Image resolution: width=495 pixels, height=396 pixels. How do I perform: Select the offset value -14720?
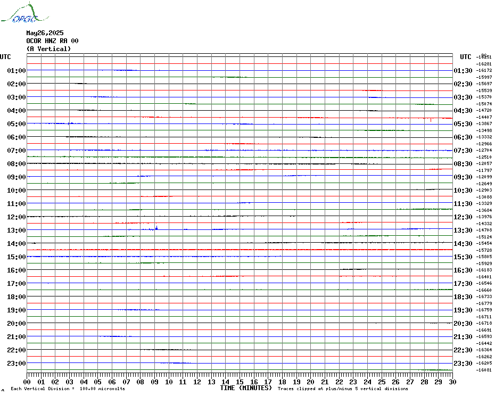(x=484, y=110)
